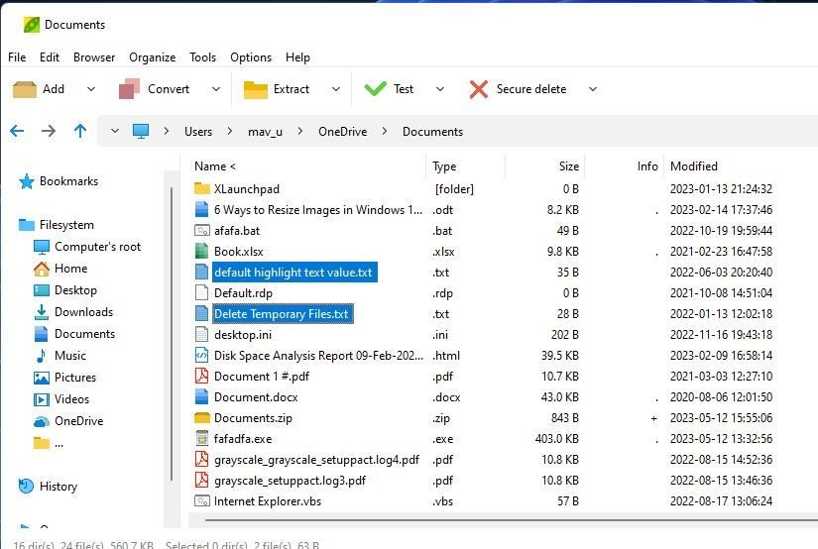Screen dimensions: 818x549
Task: Click the Music note icon in sidebar
Action: click(42, 356)
